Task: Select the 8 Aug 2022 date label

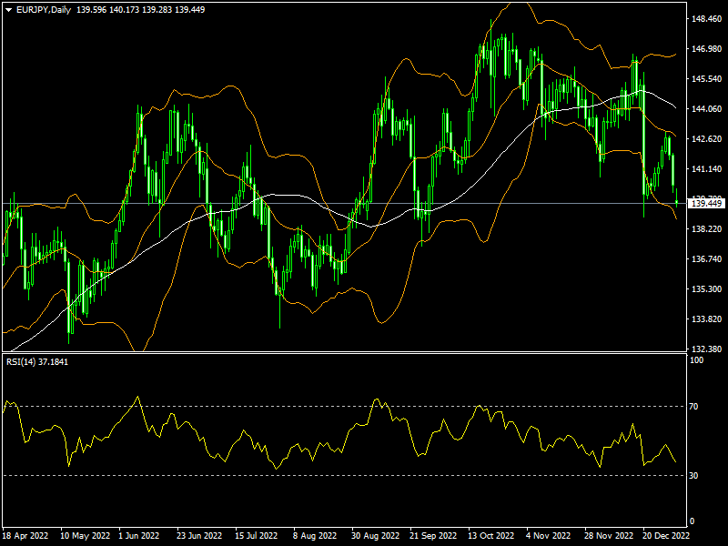Action: 315,536
